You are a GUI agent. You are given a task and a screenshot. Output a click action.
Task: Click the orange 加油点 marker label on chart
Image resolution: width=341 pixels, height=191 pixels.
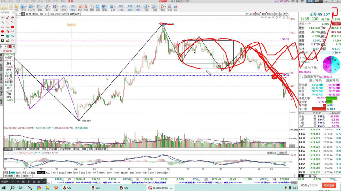pyautogui.click(x=72, y=25)
